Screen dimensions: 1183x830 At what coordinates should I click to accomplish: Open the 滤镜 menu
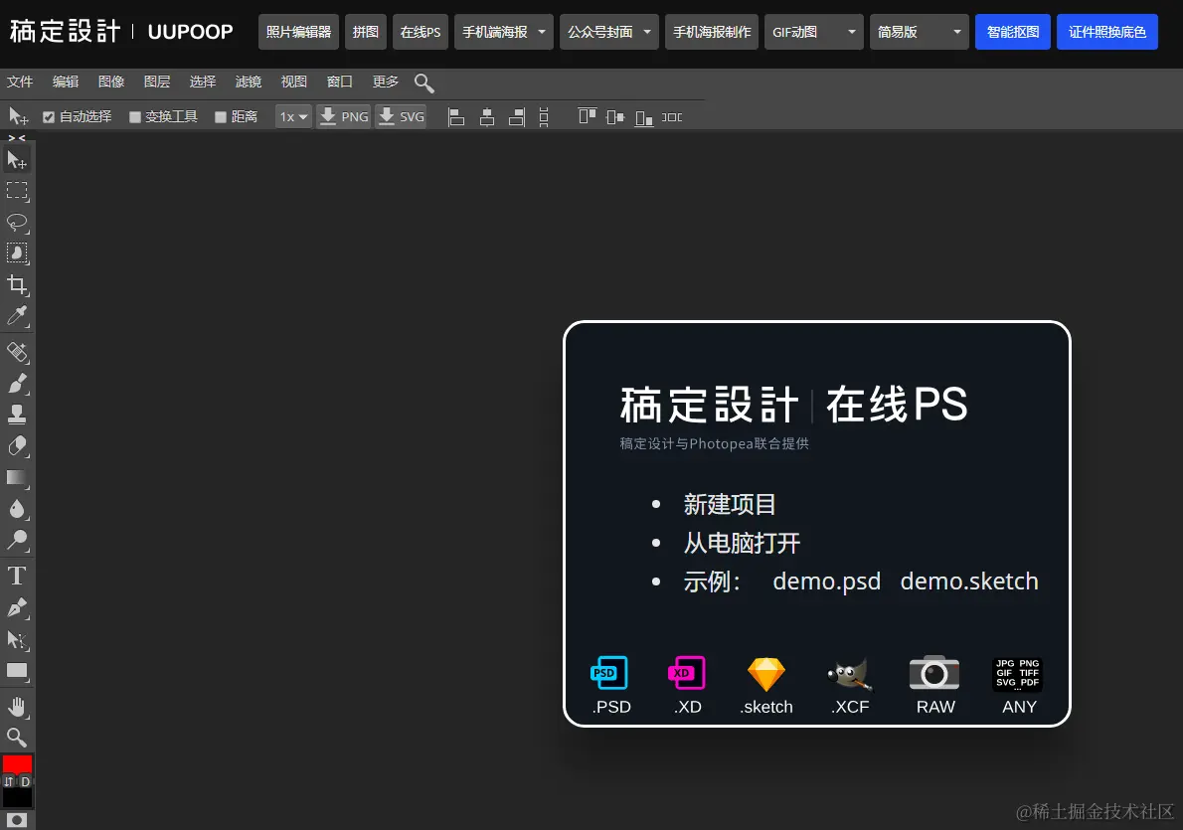(249, 82)
